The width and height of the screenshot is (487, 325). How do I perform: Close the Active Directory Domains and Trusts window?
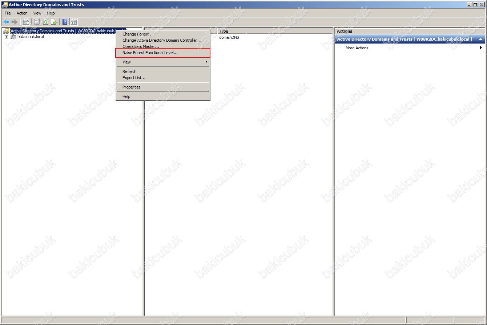(x=482, y=5)
